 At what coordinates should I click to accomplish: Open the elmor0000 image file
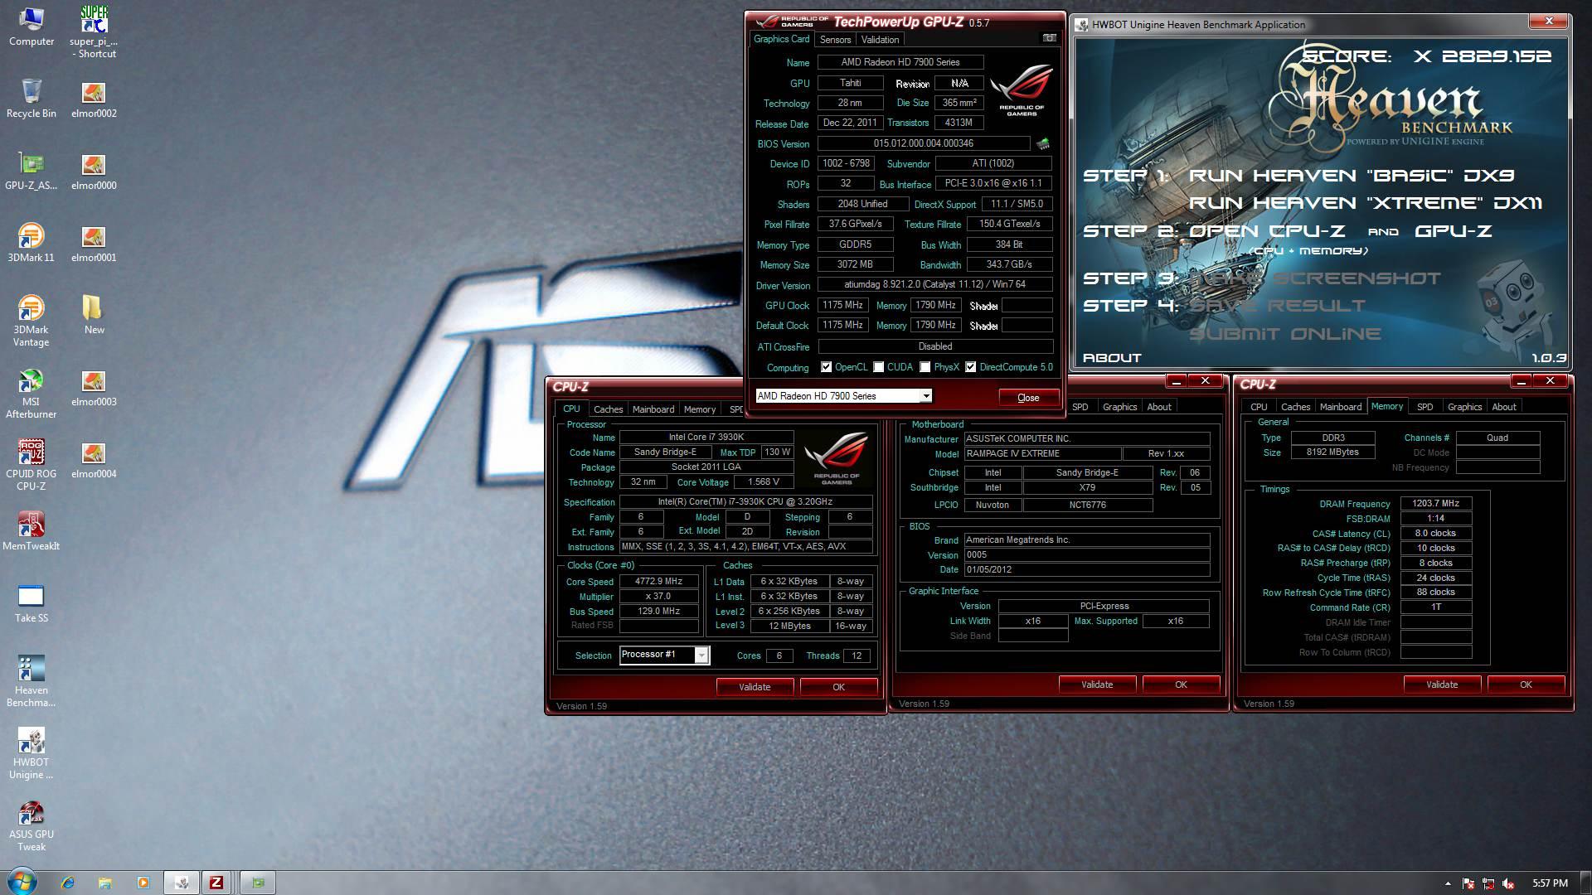(x=94, y=172)
